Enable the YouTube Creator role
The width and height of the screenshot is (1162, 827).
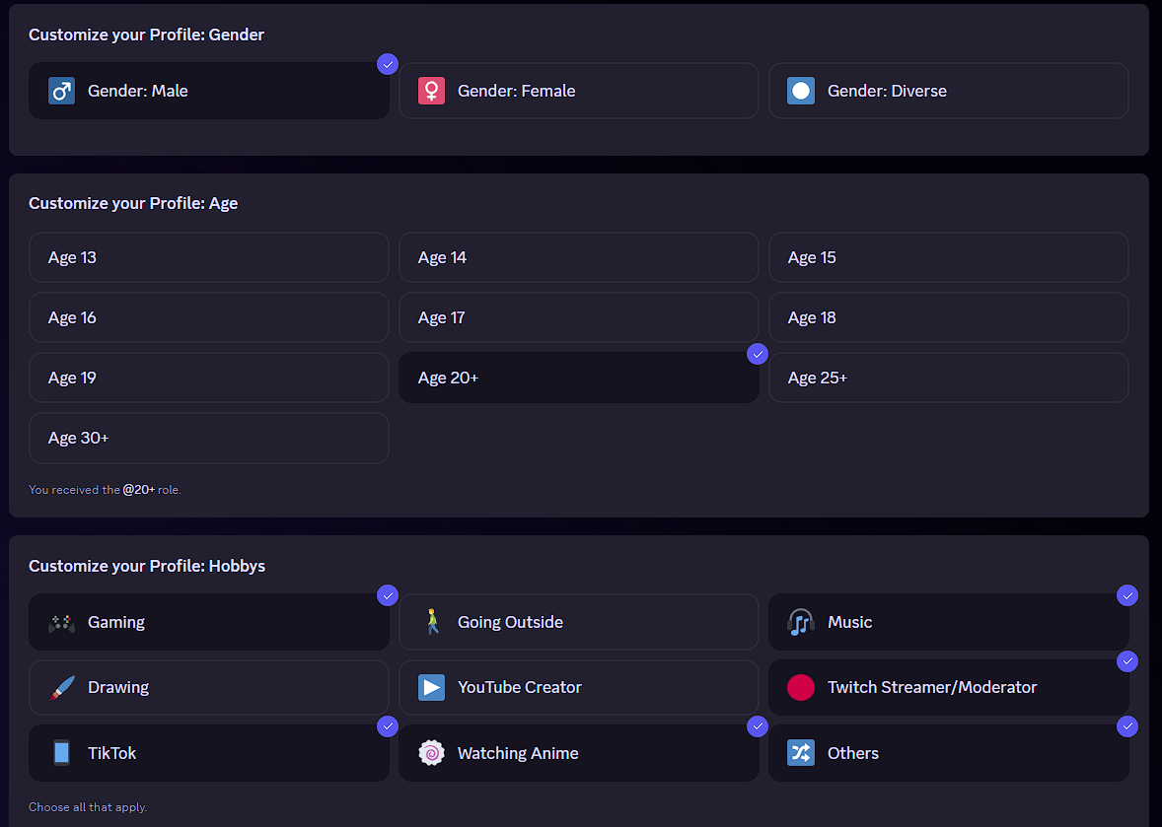pos(578,687)
